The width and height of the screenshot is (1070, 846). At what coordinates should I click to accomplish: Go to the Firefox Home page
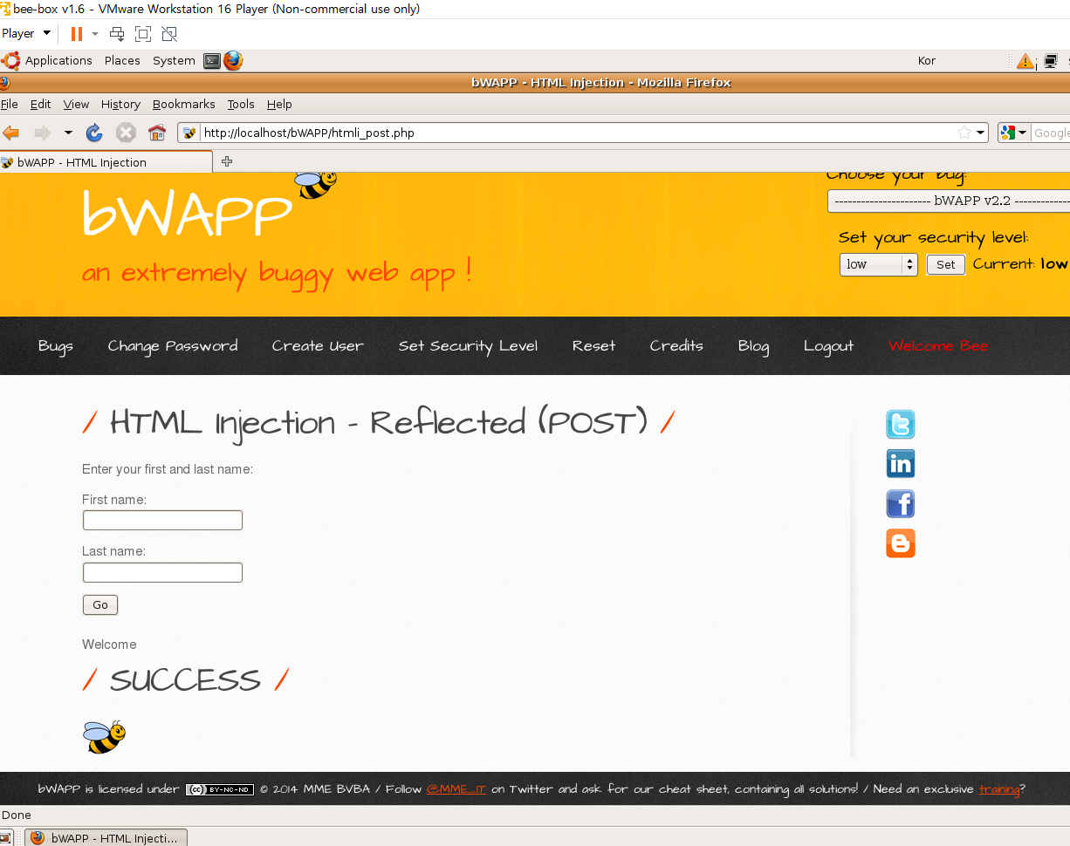[157, 133]
